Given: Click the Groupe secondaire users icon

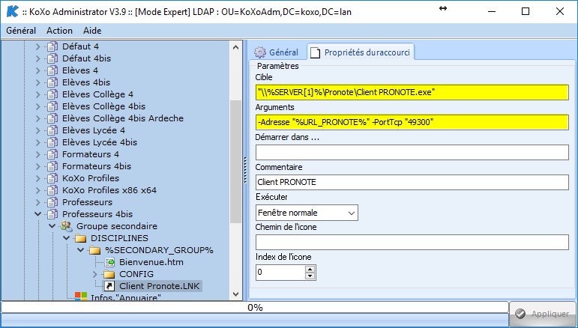Looking at the screenshot, I should (x=67, y=226).
